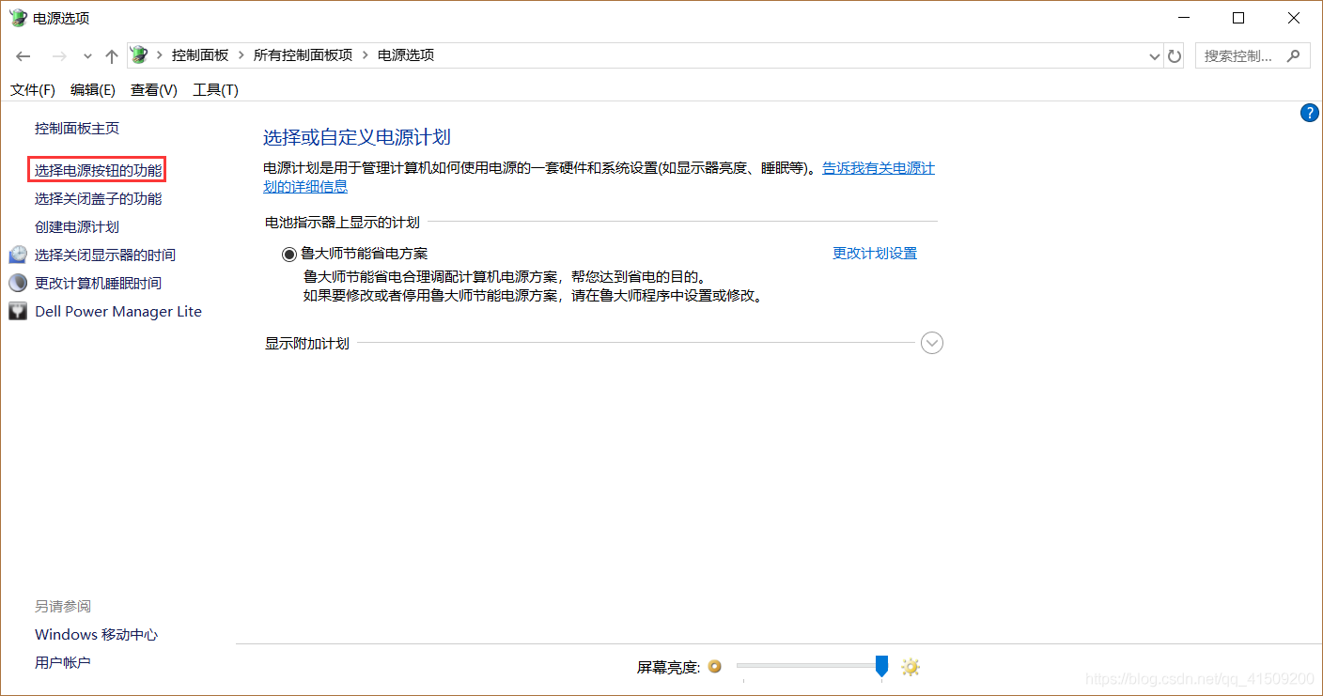Go to 控制面板主页
The image size is (1323, 696).
coord(77,129)
